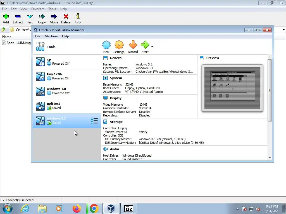
Task: Select Boot-1.44M.img file in 7-Zip
Action: coord(16,43)
